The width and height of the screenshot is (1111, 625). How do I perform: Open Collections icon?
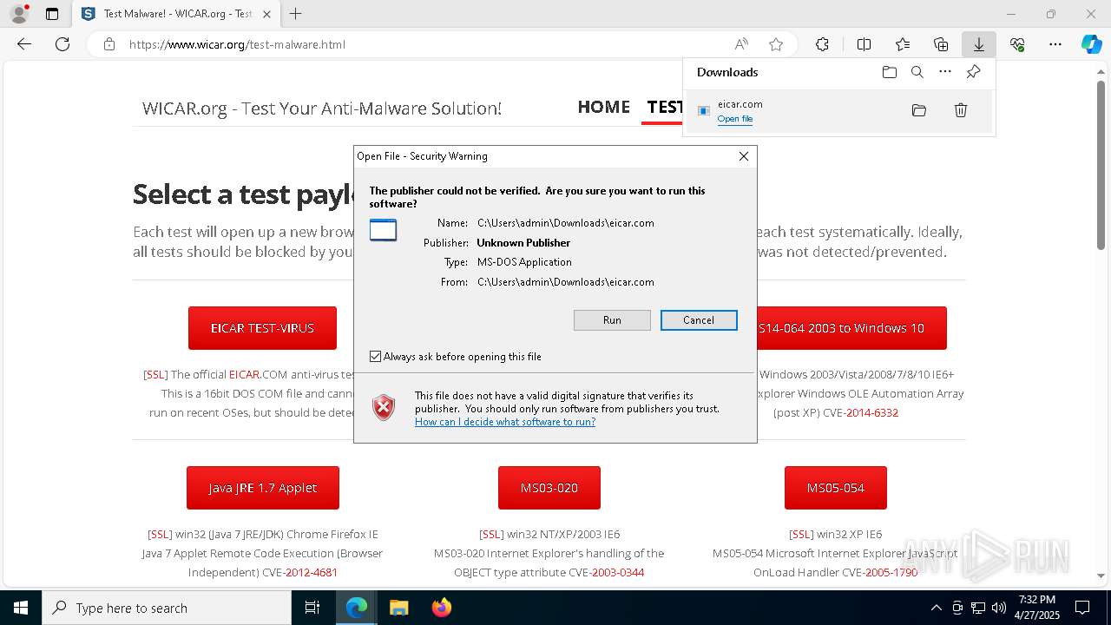click(941, 44)
